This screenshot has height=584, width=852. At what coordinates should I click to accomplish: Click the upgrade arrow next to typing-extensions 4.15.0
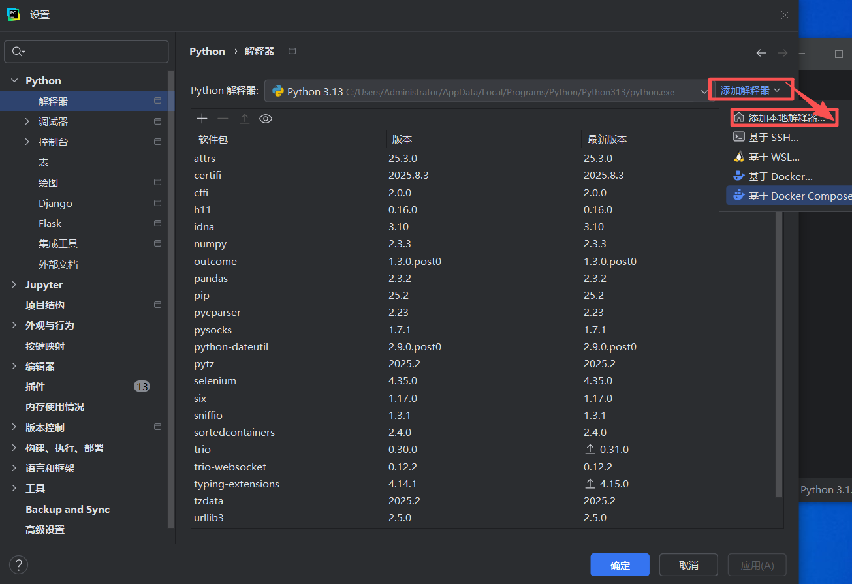click(x=590, y=484)
